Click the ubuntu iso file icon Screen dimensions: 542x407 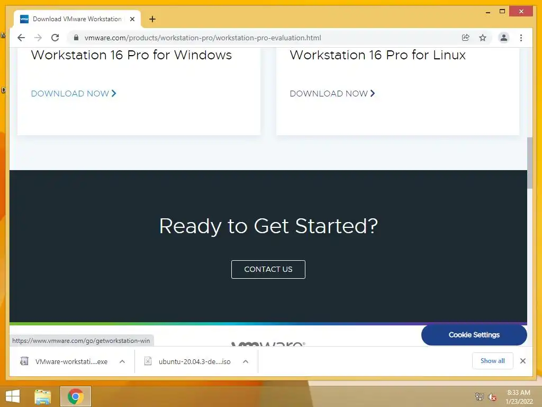148,361
